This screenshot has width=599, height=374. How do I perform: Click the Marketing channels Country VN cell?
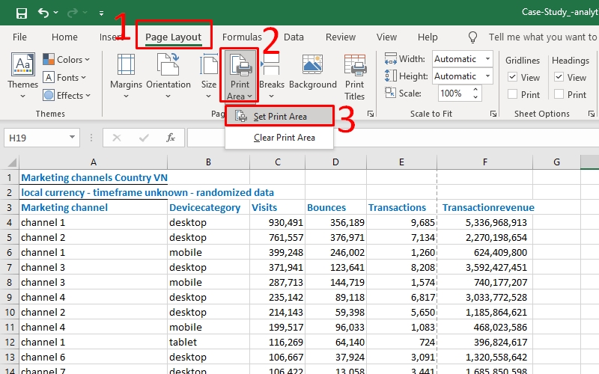(93, 177)
